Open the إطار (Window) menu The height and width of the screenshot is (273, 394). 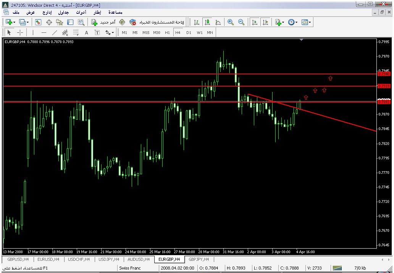click(x=97, y=12)
